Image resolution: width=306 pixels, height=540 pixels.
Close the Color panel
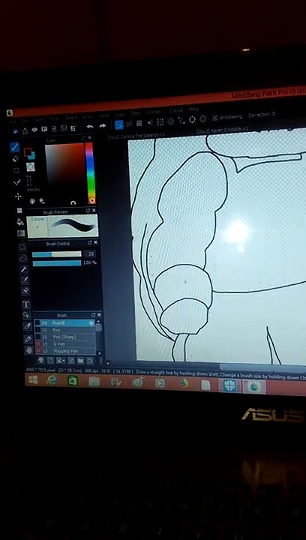click(90, 137)
